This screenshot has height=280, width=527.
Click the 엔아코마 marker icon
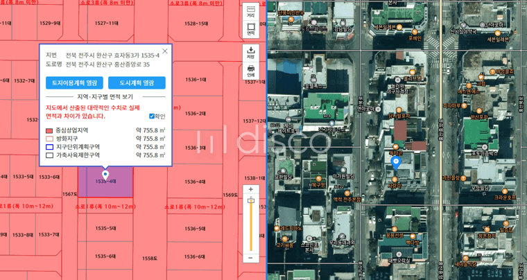click(378, 109)
